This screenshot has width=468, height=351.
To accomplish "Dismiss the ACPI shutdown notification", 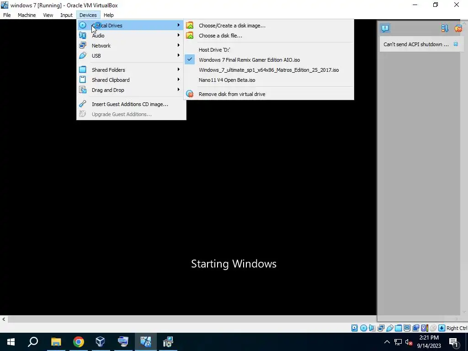I will click(x=456, y=44).
